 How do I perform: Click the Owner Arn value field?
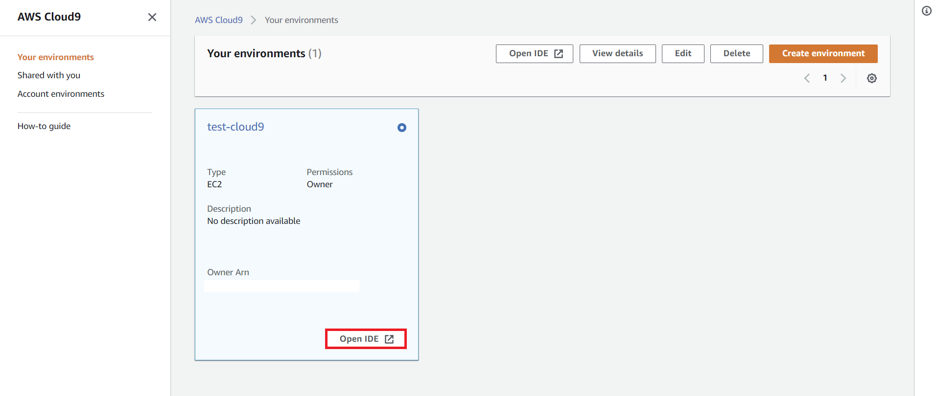pos(282,286)
